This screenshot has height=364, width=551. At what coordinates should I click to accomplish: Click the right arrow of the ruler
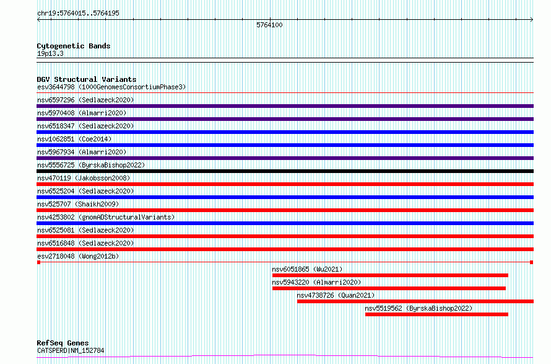pos(532,20)
